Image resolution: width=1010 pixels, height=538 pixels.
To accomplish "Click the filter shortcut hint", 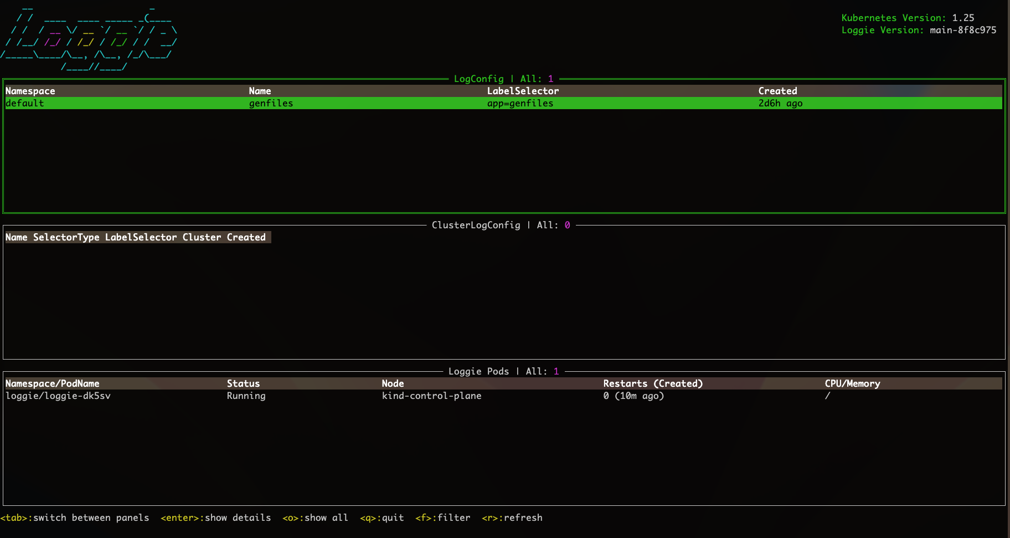I will click(442, 517).
